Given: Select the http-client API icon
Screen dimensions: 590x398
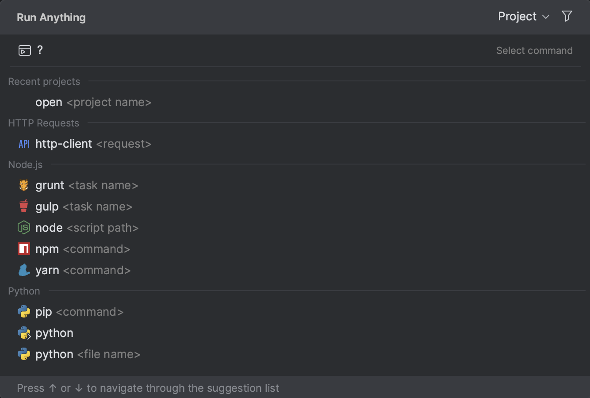Looking at the screenshot, I should [x=23, y=143].
